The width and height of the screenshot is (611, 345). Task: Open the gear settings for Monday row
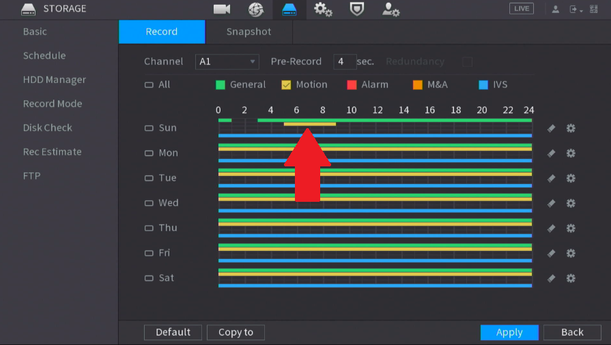[x=571, y=153]
